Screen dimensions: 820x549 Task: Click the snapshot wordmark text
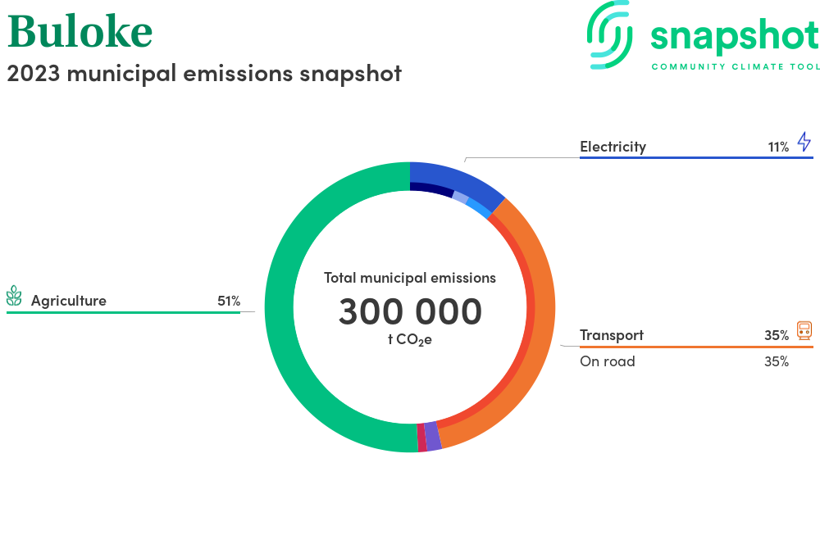(x=734, y=35)
